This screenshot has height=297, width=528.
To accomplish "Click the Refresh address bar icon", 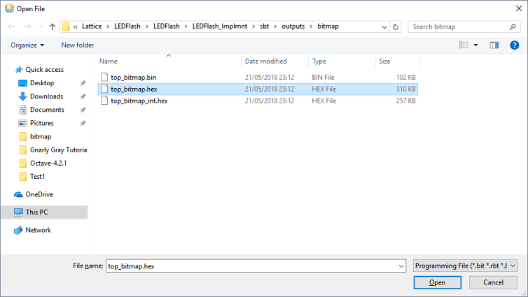I will 396,27.
